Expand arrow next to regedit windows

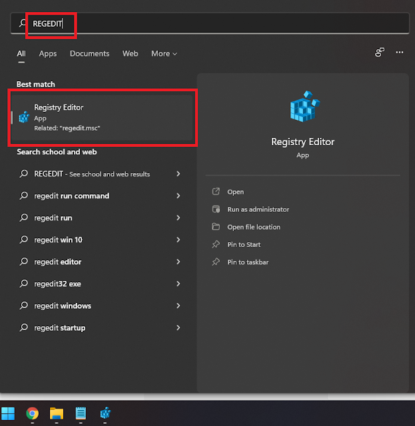[x=178, y=306]
